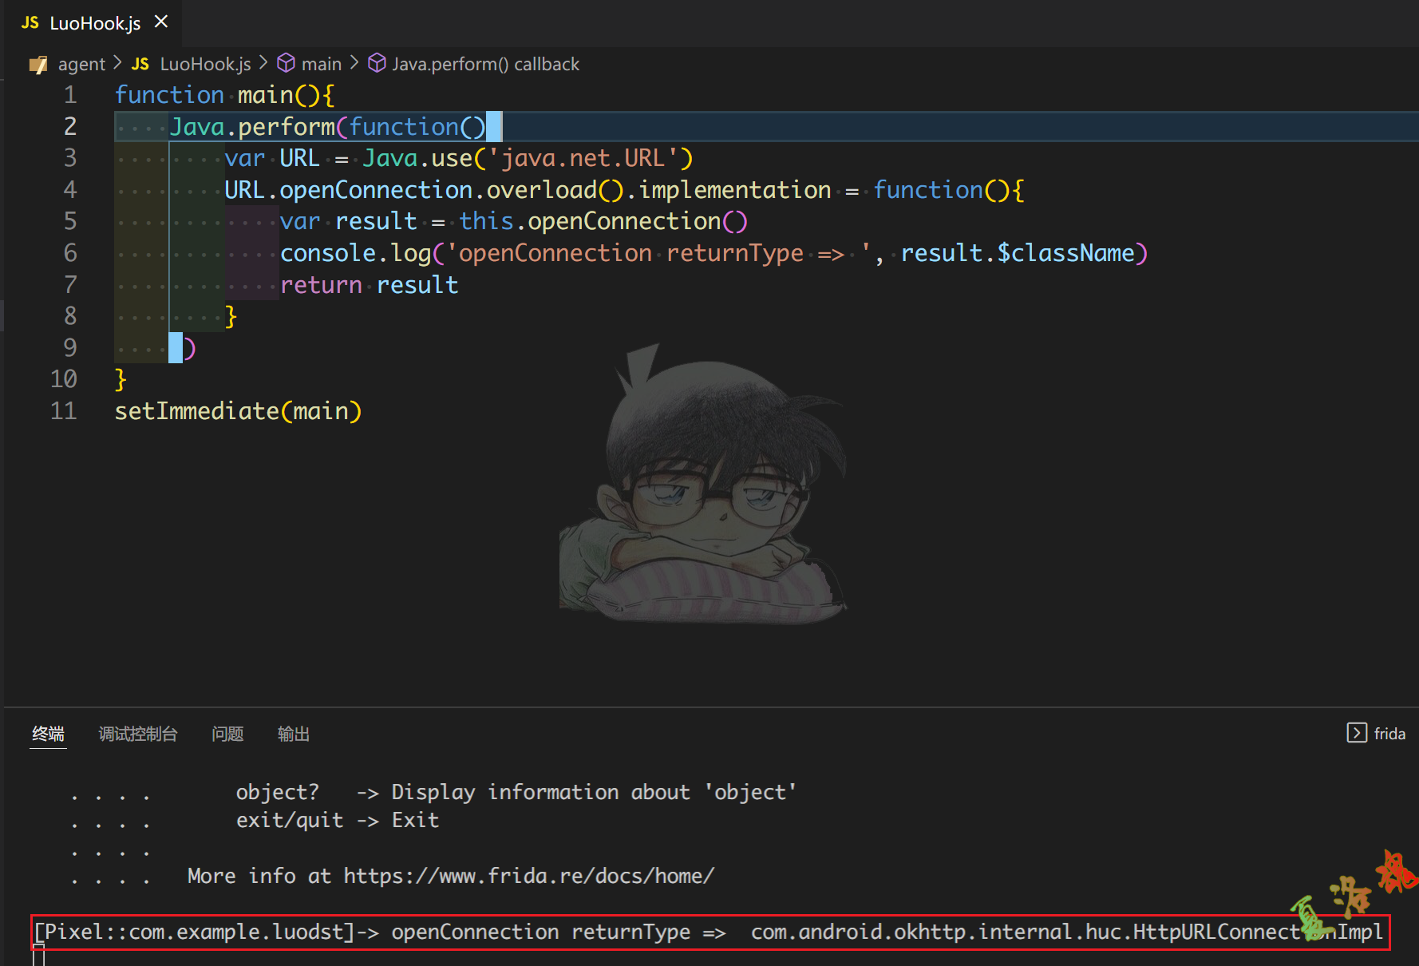Click the Java.perform() callback breadcrumb item
This screenshot has height=966, width=1419.
485,64
